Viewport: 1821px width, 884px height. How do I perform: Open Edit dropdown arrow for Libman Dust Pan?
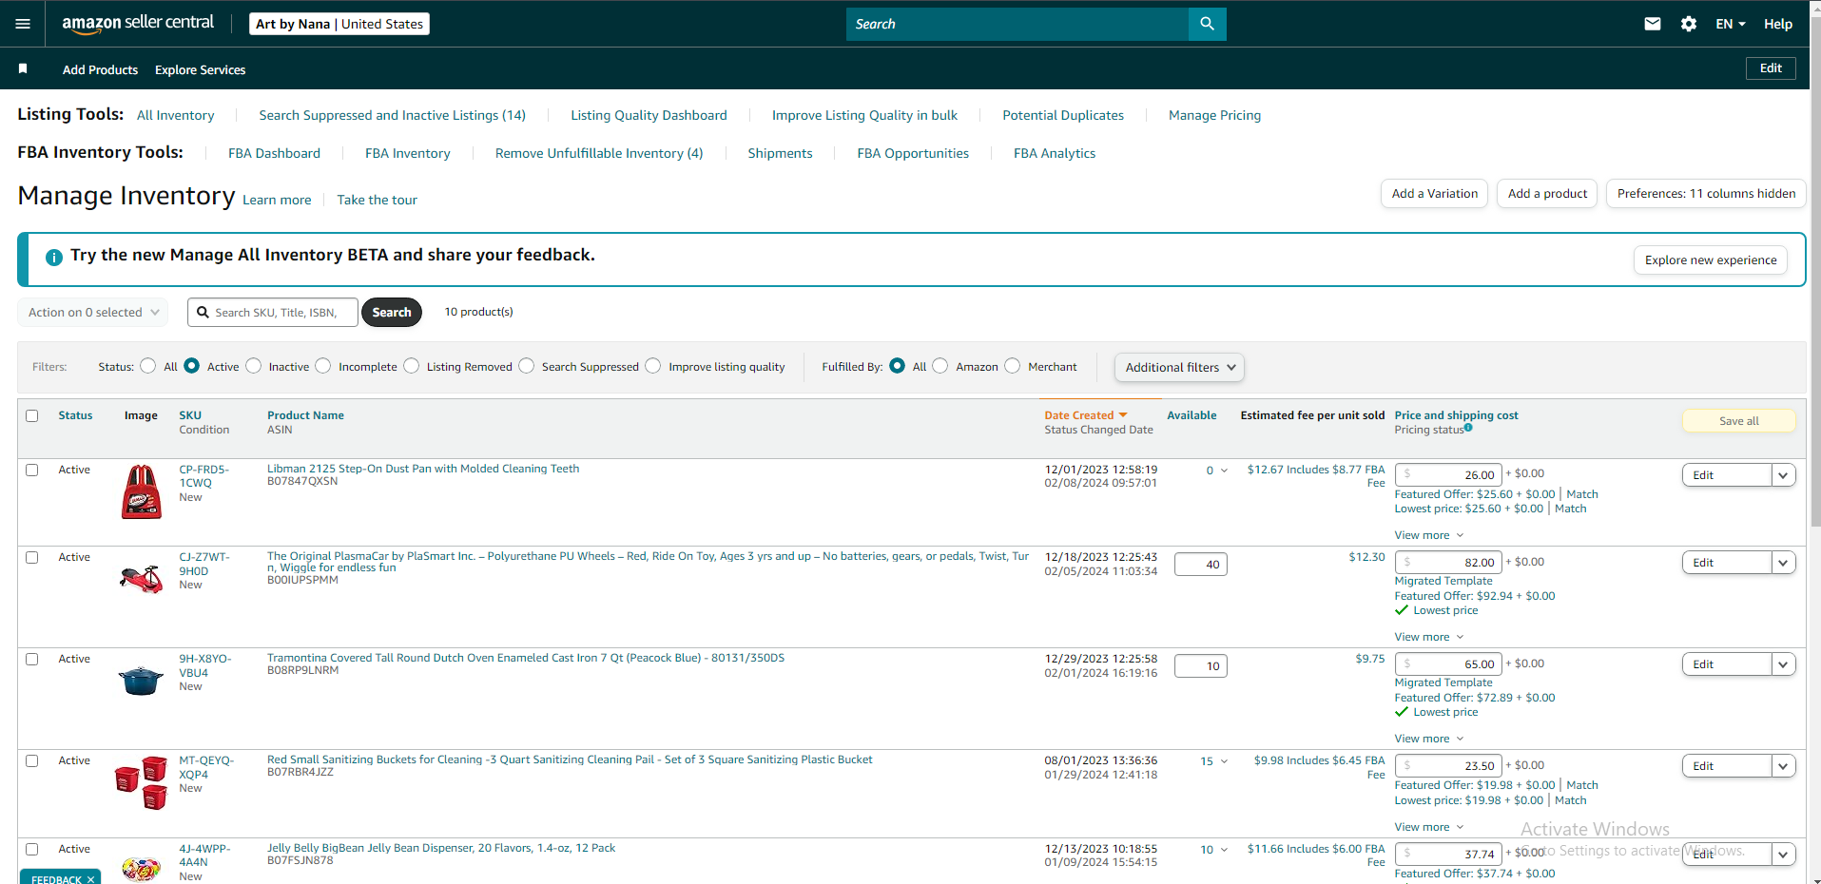pyautogui.click(x=1783, y=475)
